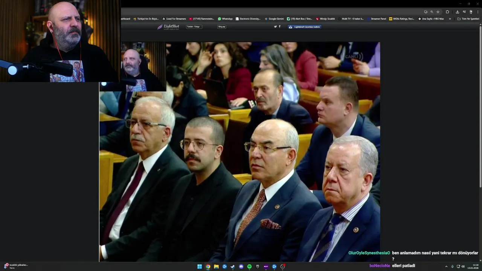482x271 pixels.
Task: Open the OBS Studio taskbar icon
Action: [x=282, y=266]
